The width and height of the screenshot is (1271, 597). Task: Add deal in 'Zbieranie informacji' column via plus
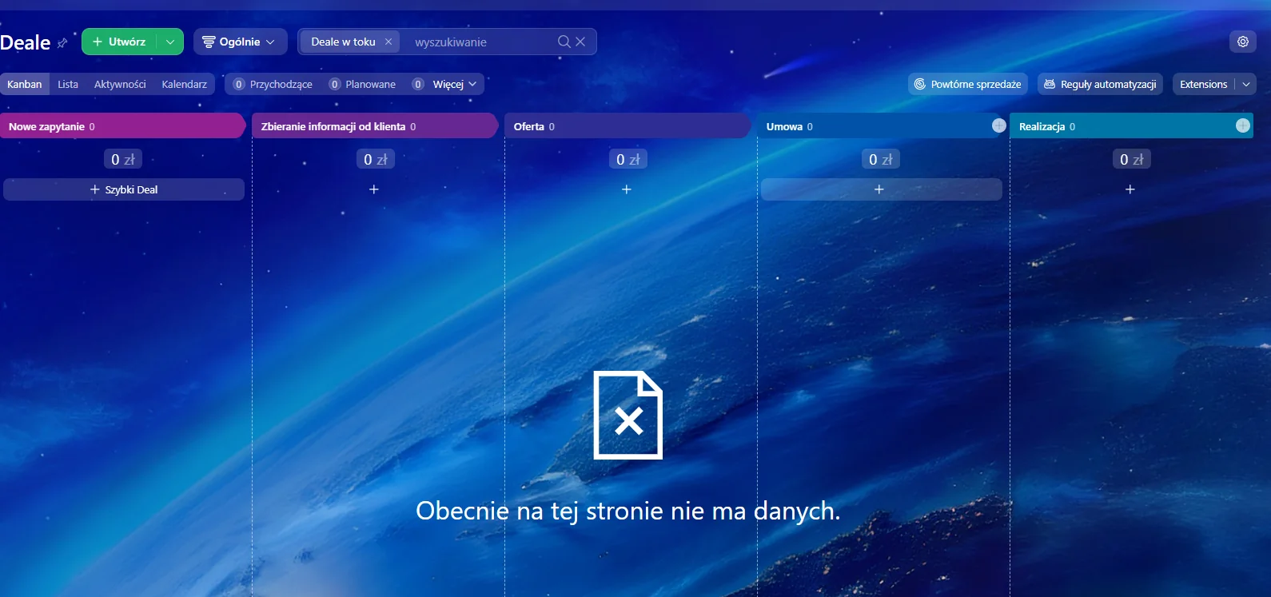pos(374,189)
